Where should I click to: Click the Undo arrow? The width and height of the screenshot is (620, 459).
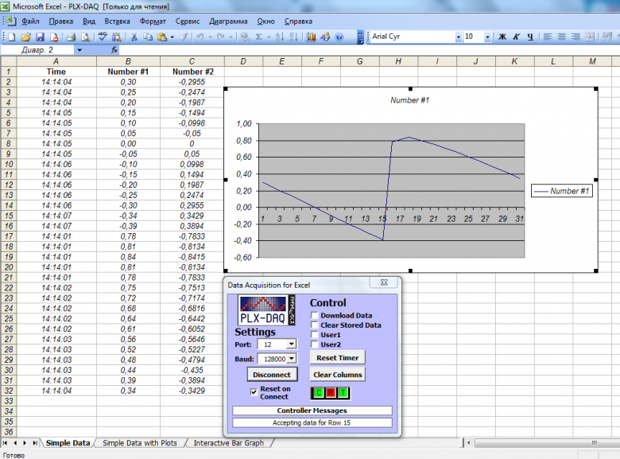200,37
